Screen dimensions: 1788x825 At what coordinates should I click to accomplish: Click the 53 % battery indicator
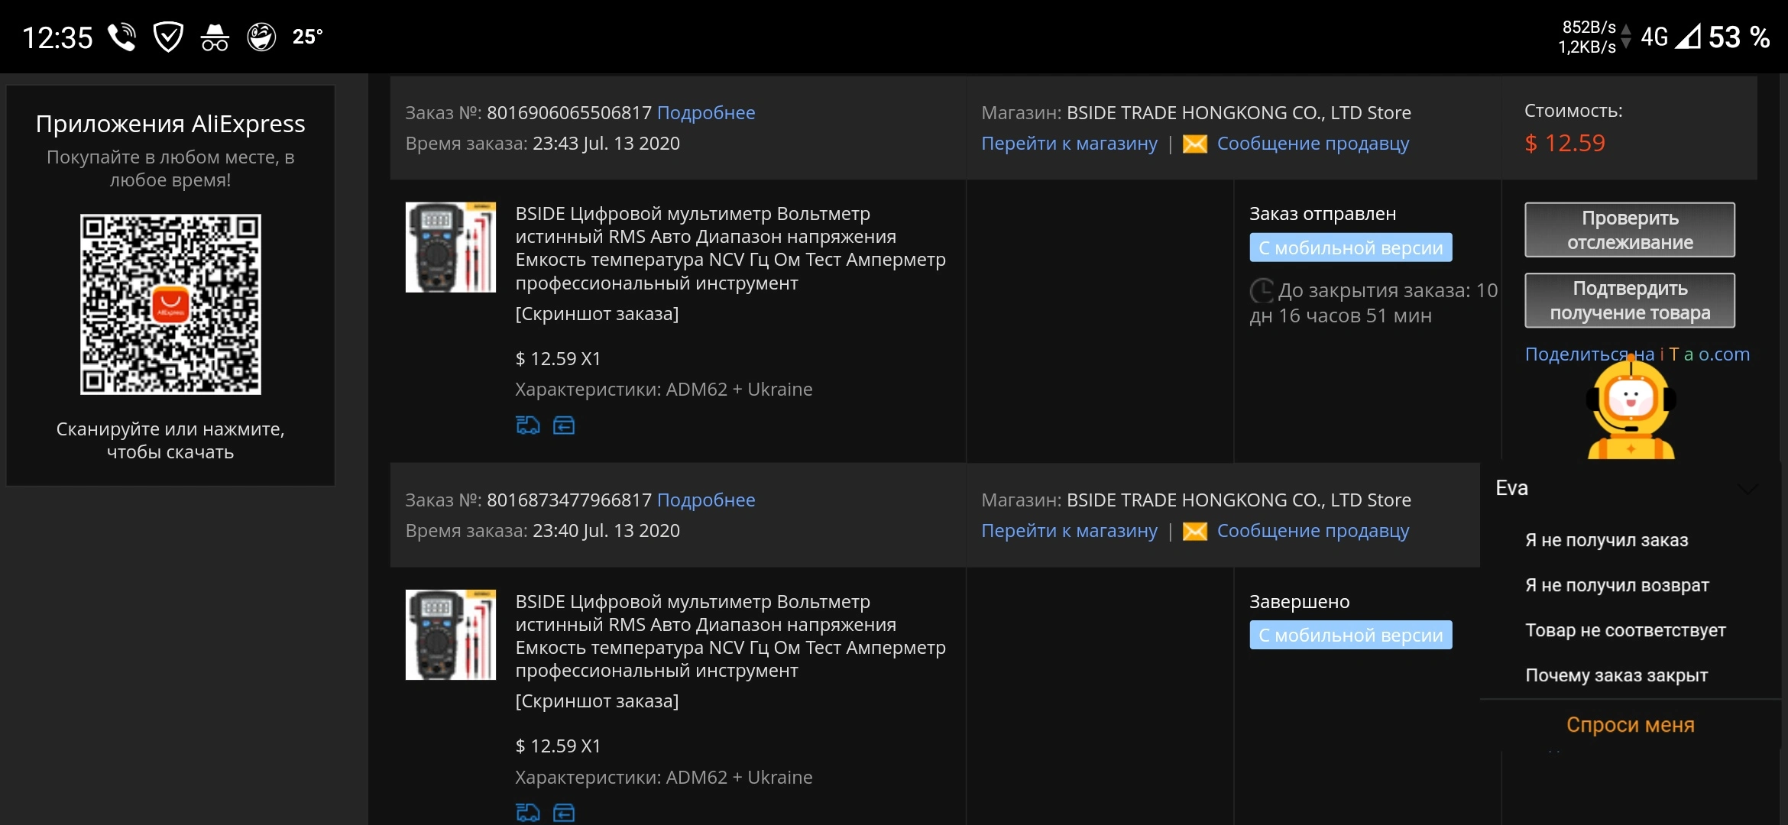(1739, 37)
